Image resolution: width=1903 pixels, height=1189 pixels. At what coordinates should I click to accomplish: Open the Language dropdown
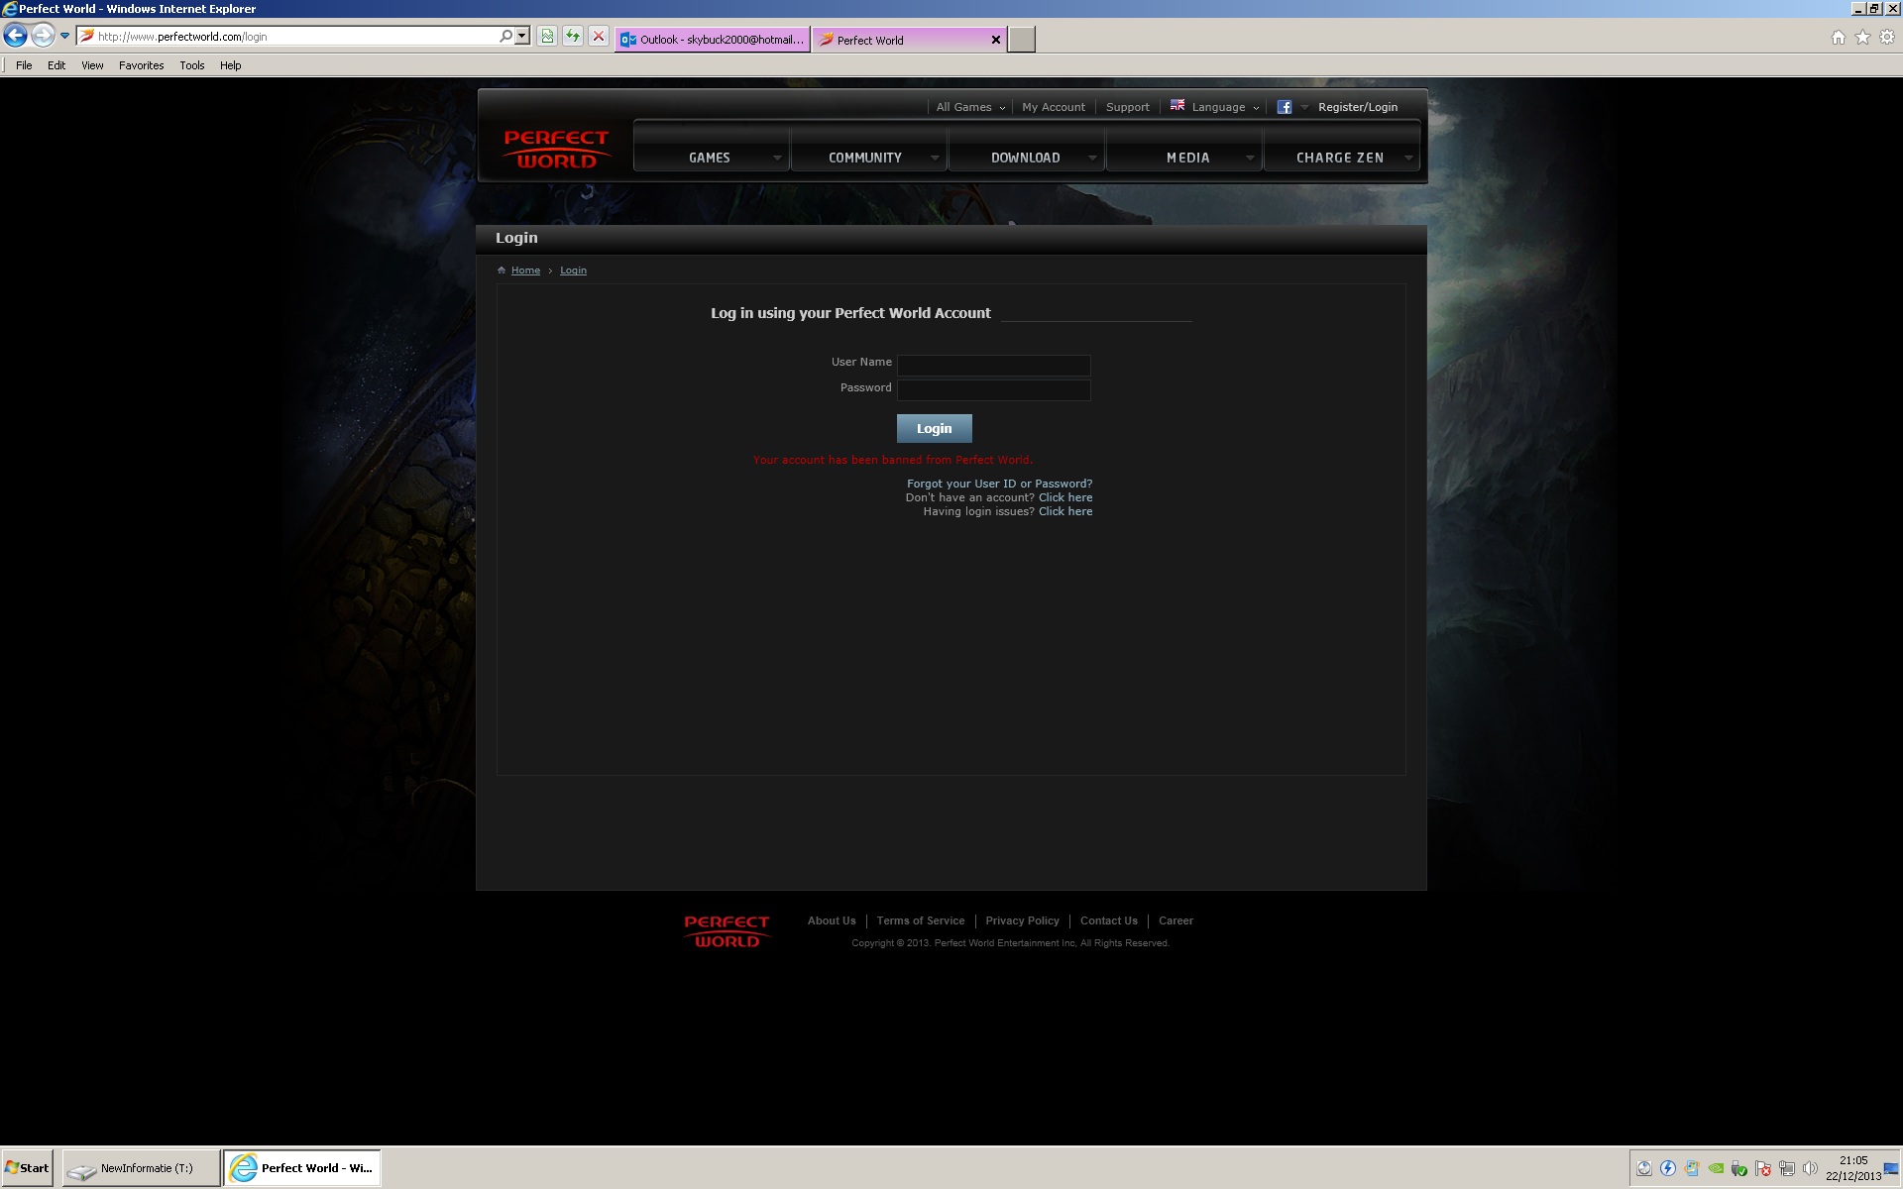coord(1217,107)
